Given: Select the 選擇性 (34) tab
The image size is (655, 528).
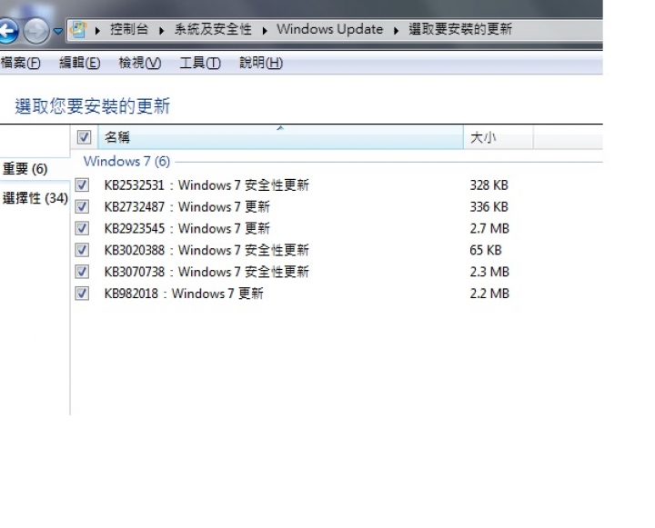Looking at the screenshot, I should click(35, 198).
